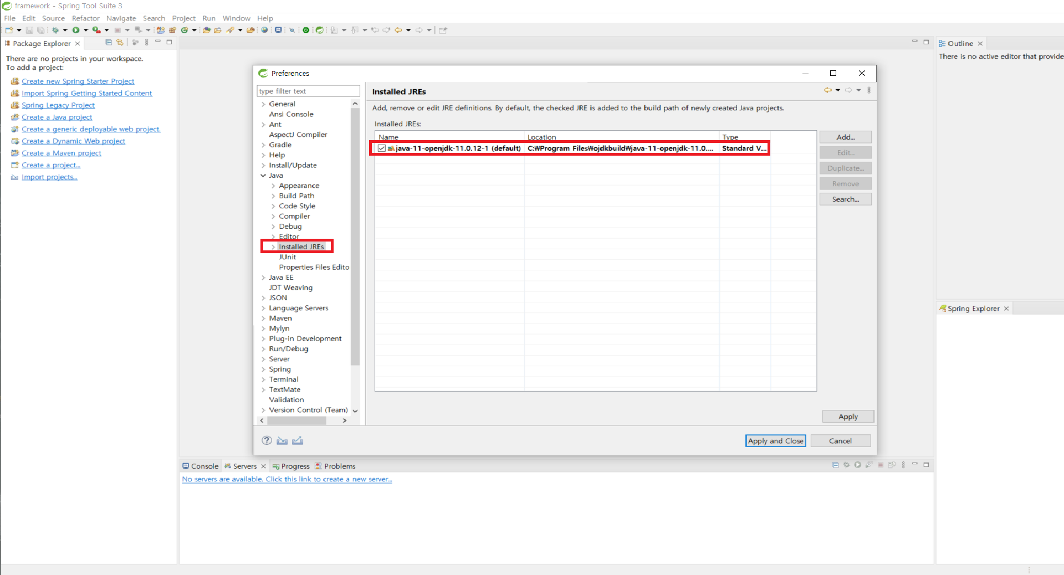The height and width of the screenshot is (575, 1064).
Task: Click the no servers available link
Action: click(x=287, y=479)
